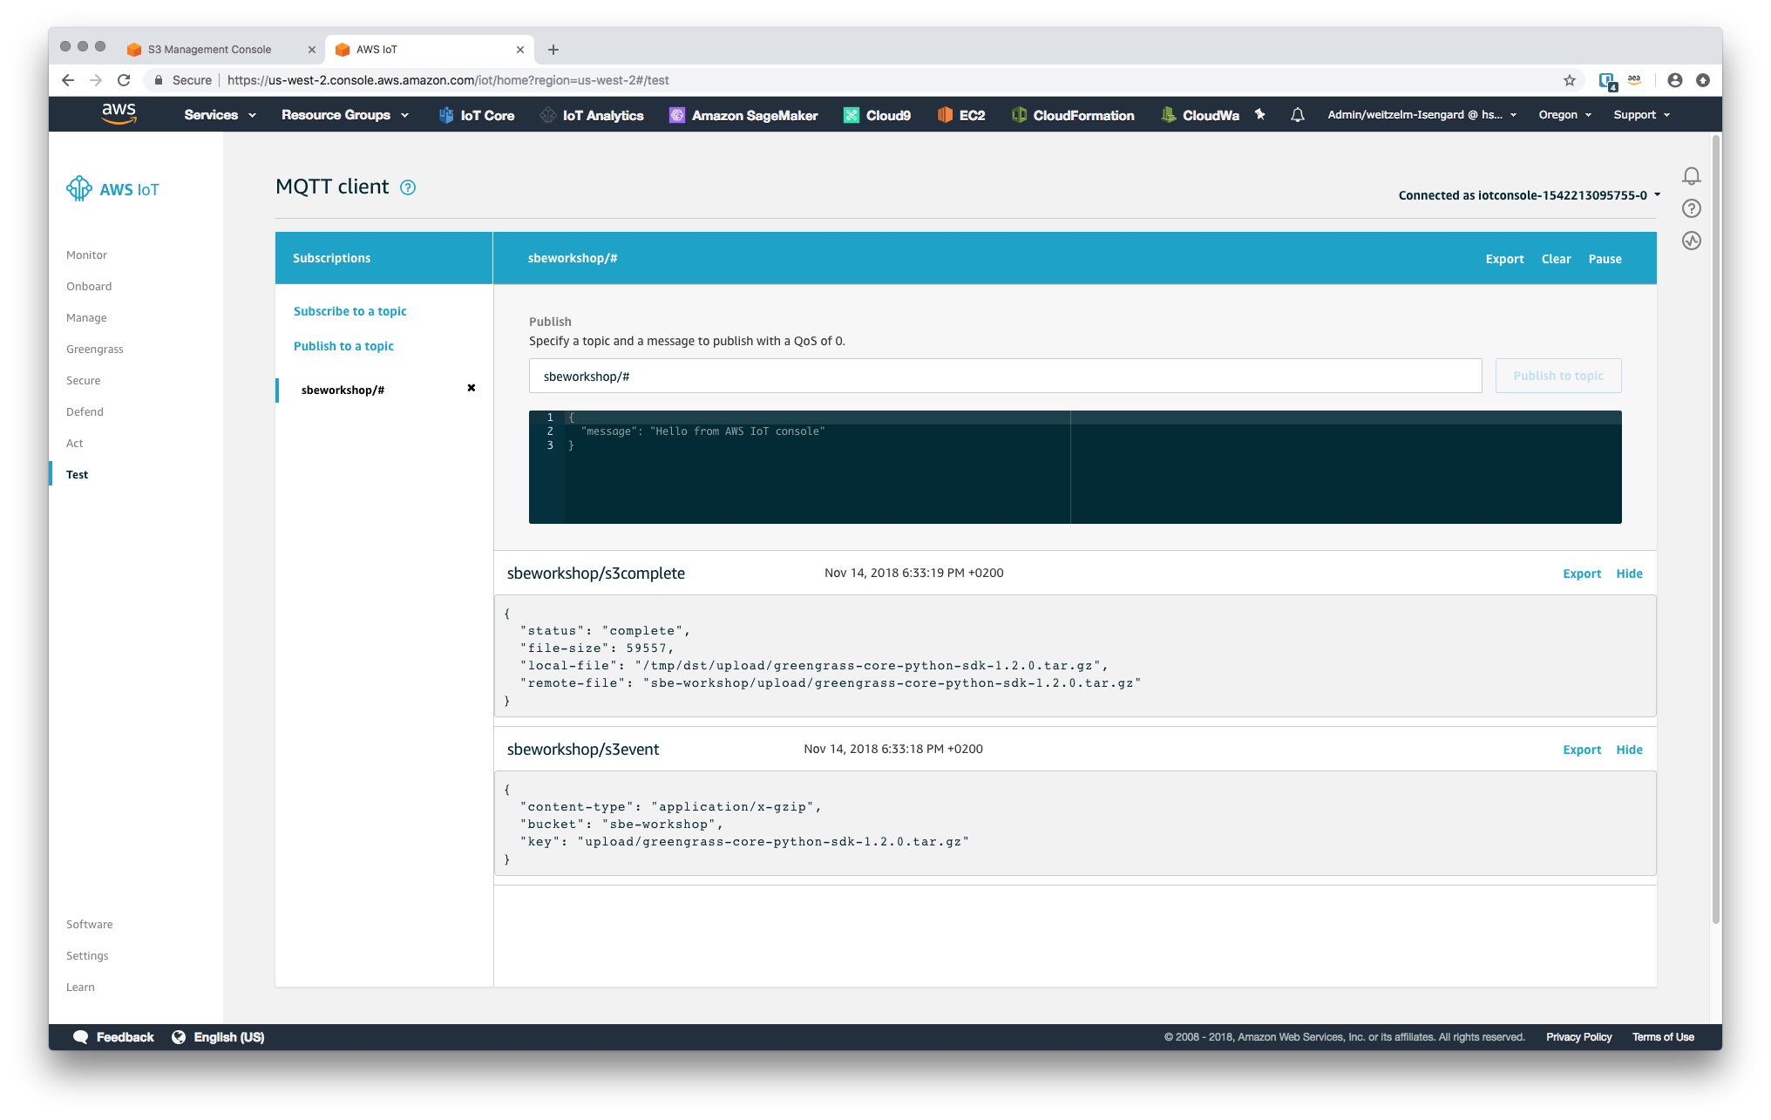
Task: Open the Terms of Use link
Action: tap(1663, 1037)
